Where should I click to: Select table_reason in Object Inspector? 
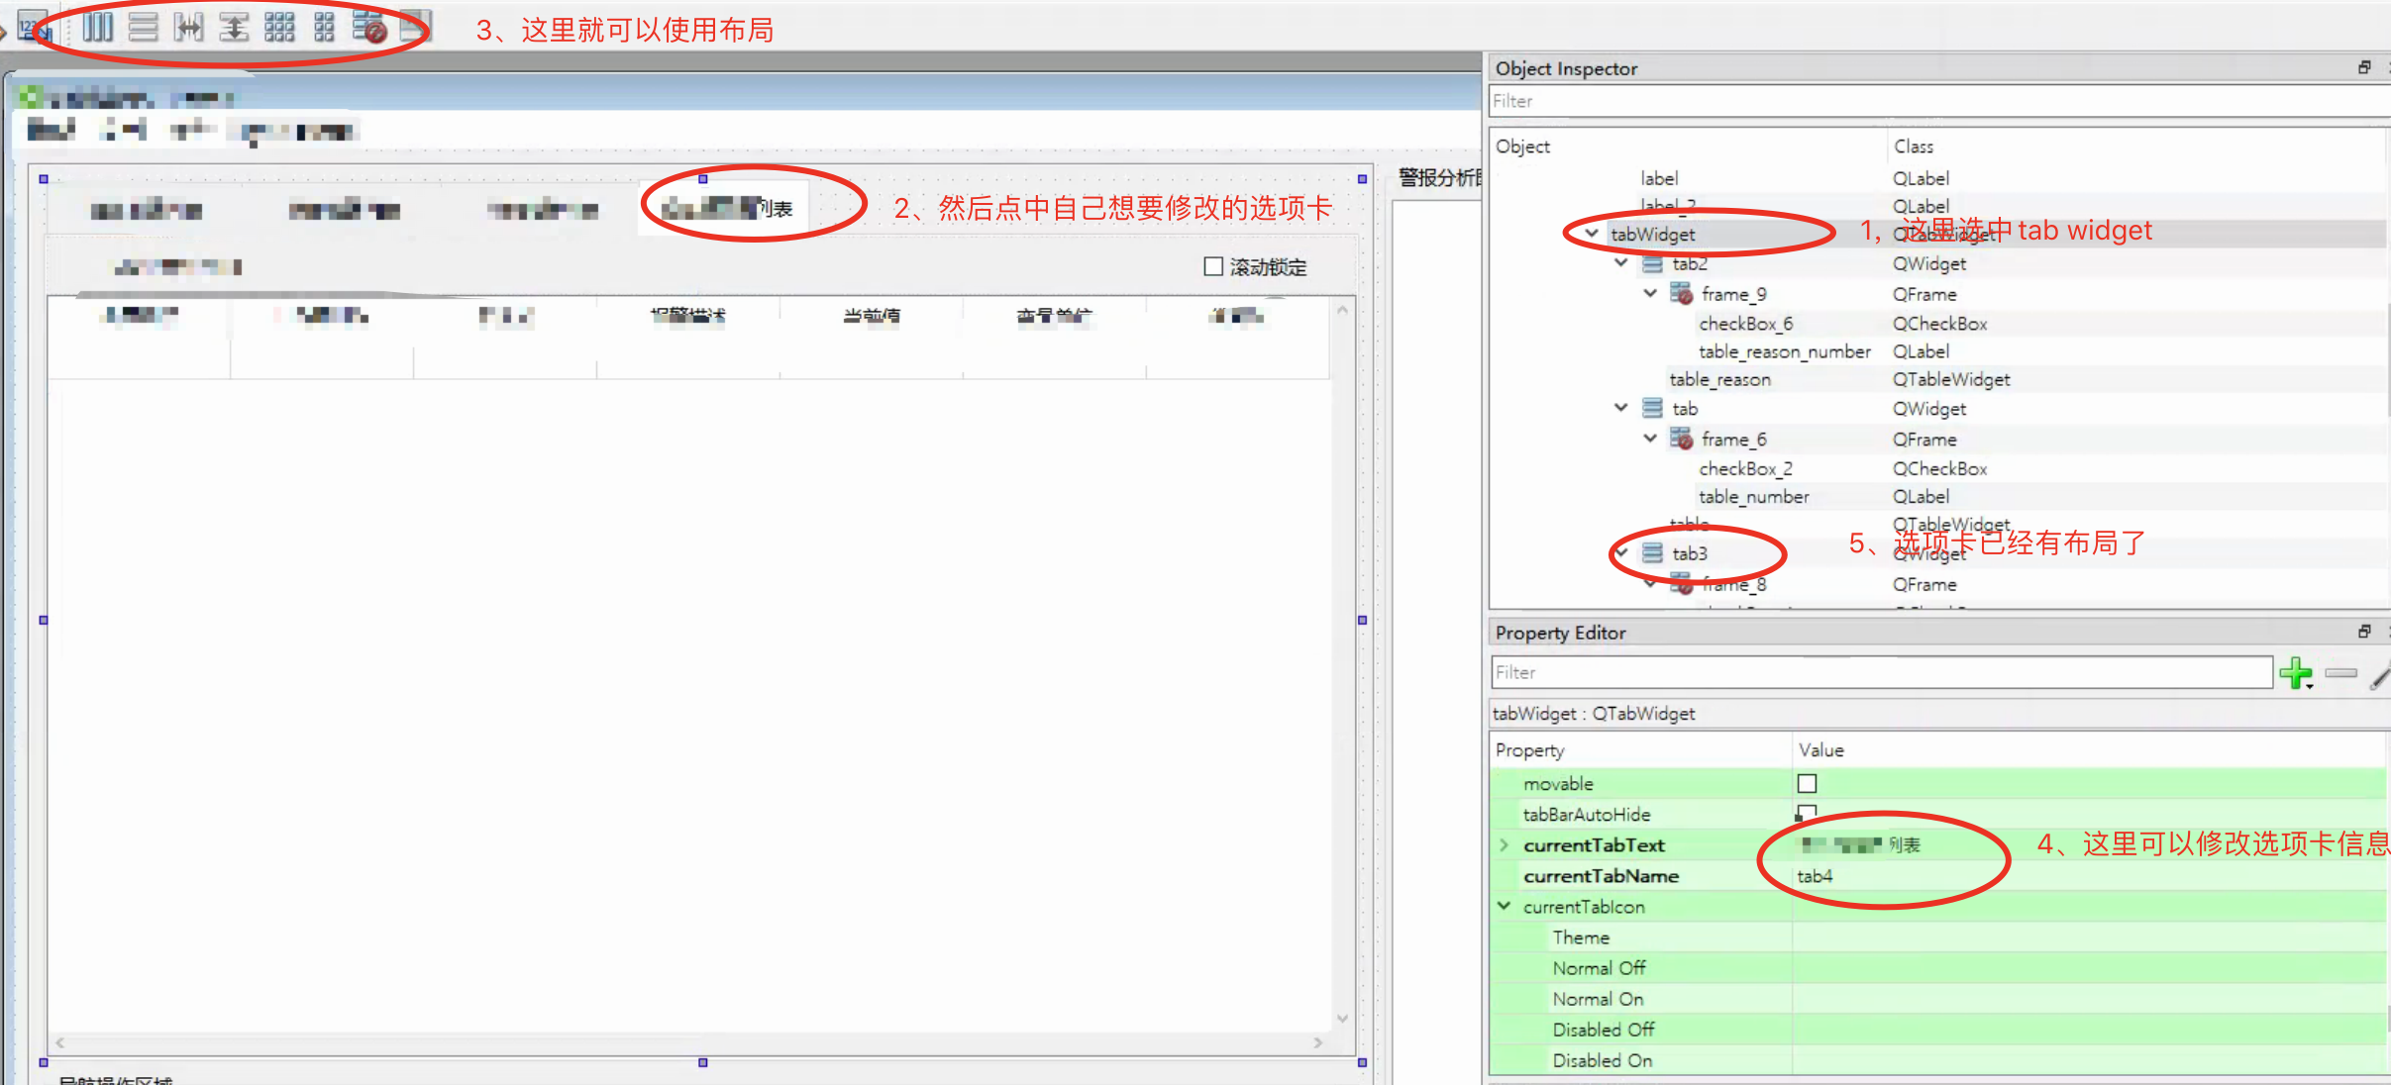(1719, 379)
